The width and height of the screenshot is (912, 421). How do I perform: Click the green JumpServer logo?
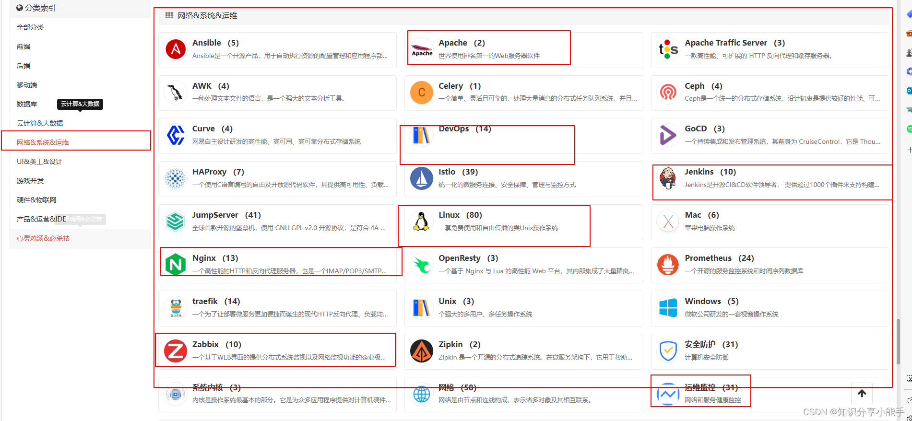(176, 222)
